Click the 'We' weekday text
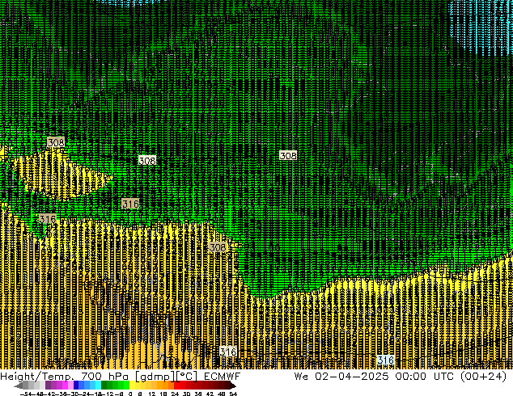513x396 pixels. point(301,376)
